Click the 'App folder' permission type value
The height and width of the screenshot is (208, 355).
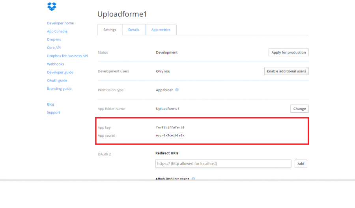[164, 90]
